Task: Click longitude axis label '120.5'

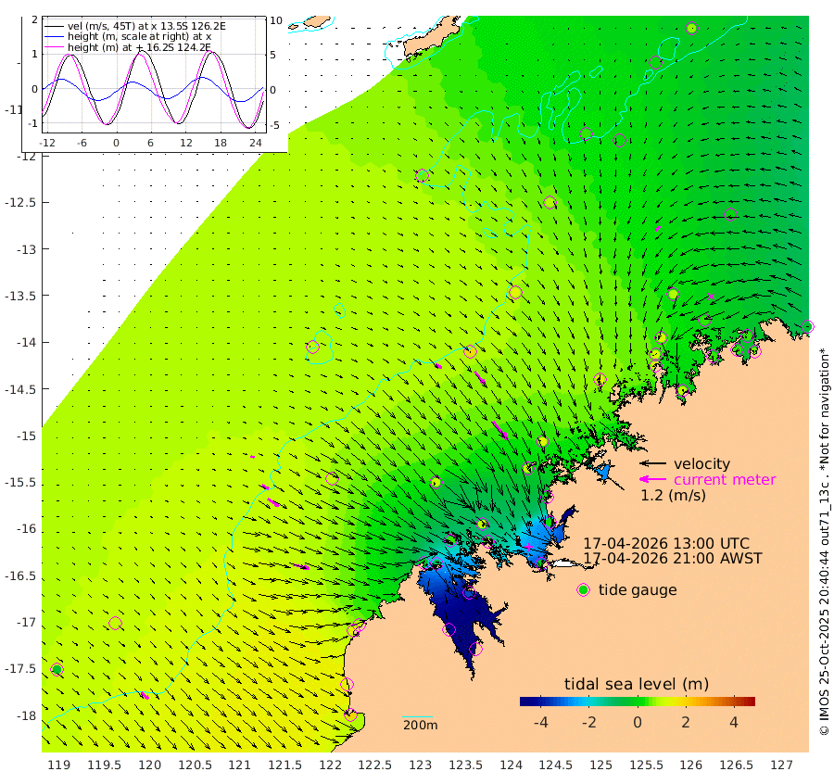Action: [196, 765]
